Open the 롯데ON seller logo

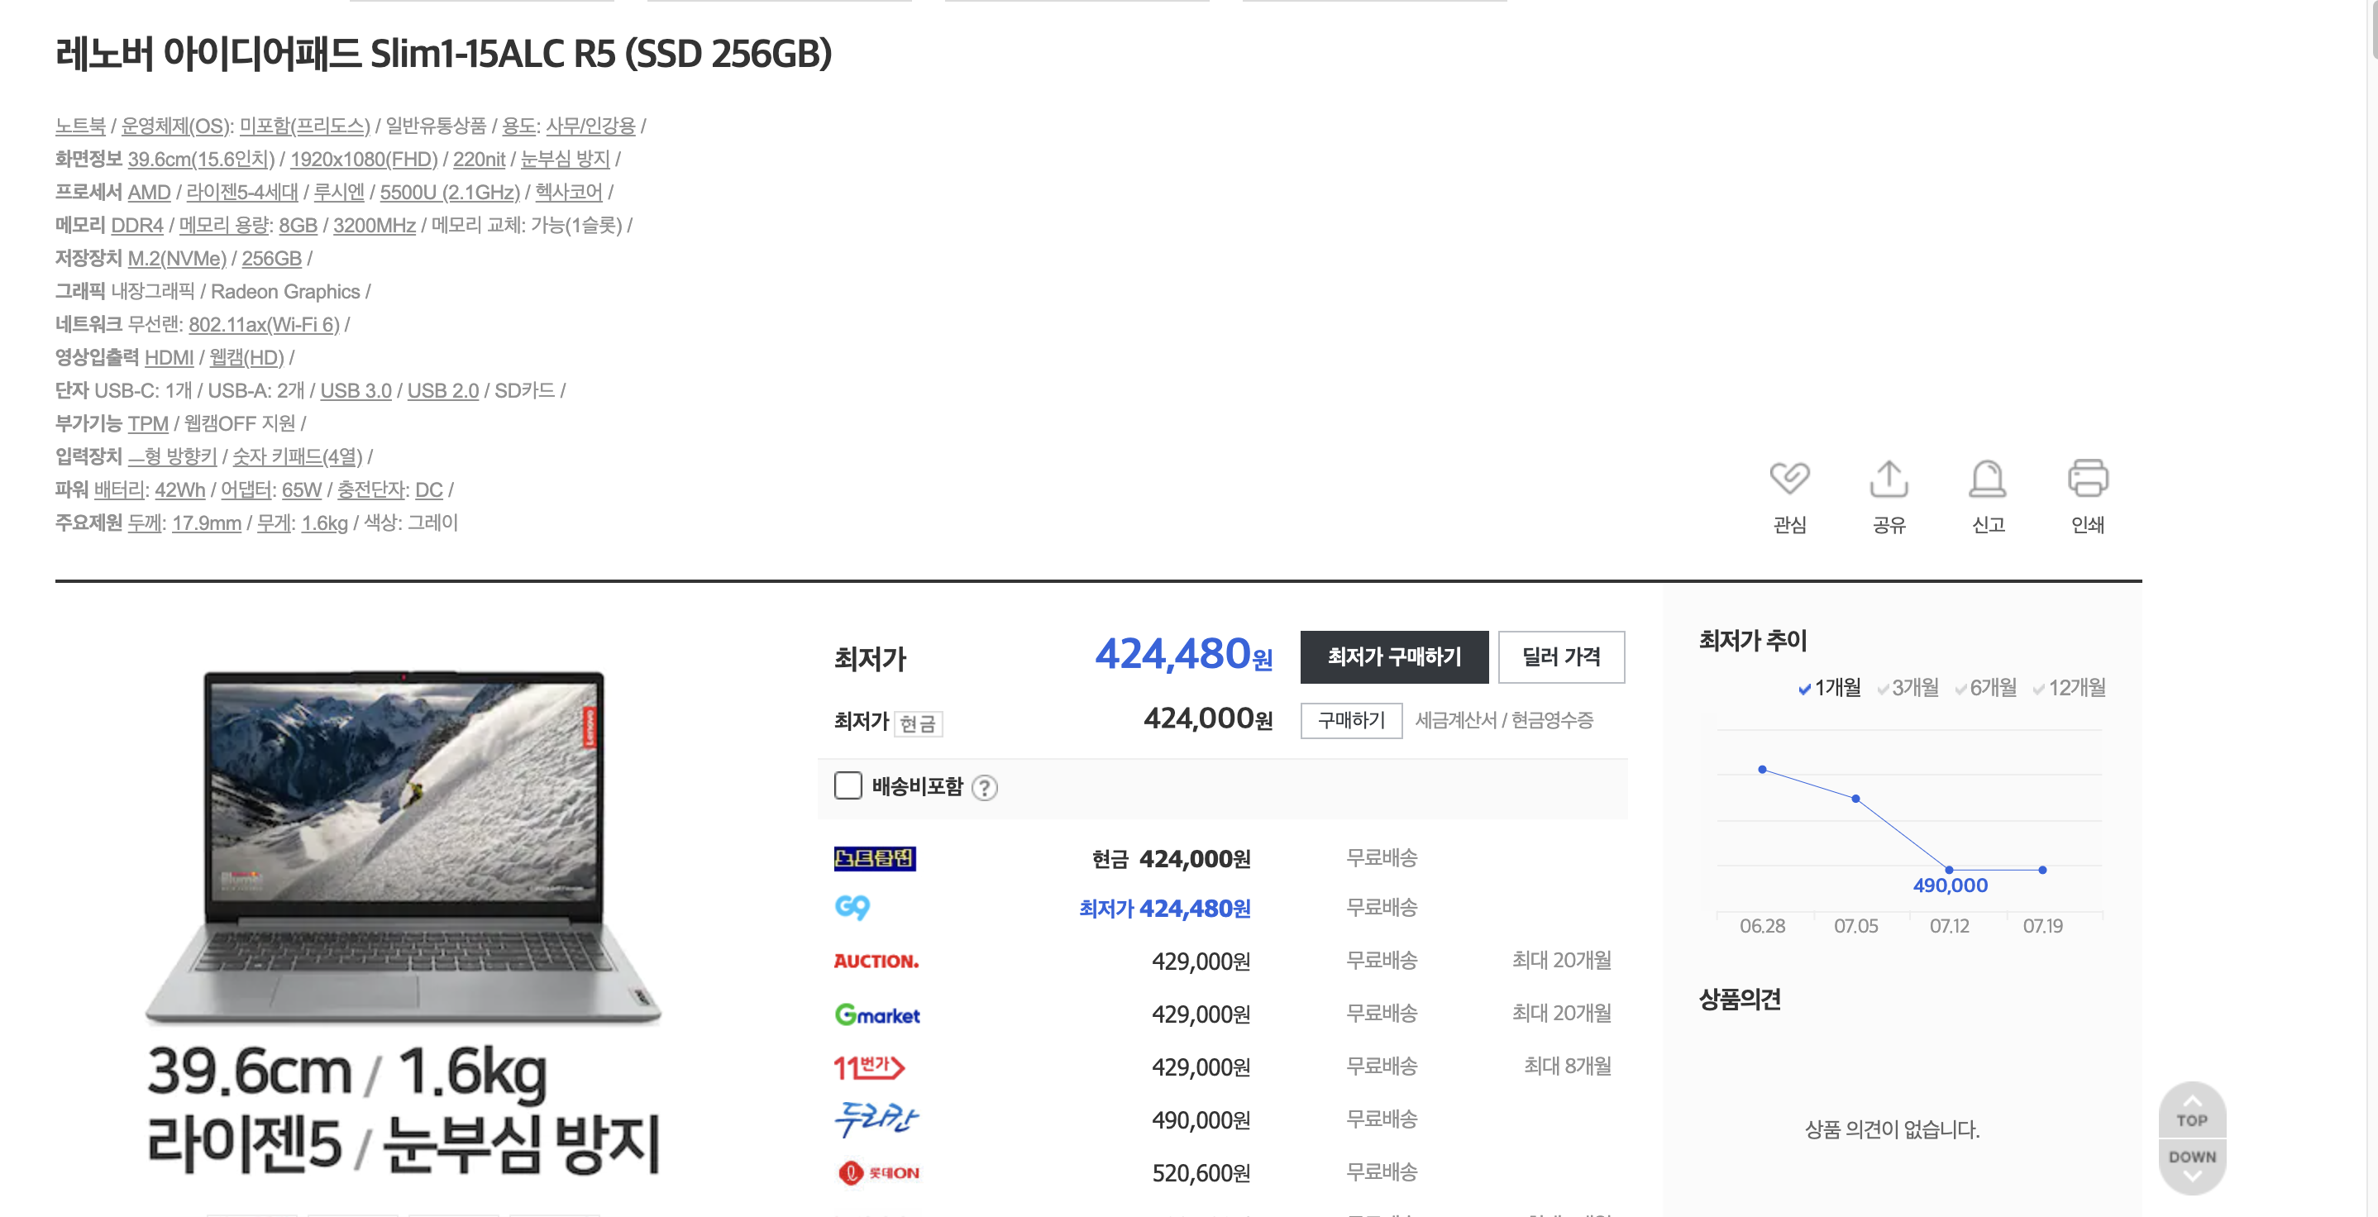pyautogui.click(x=878, y=1172)
